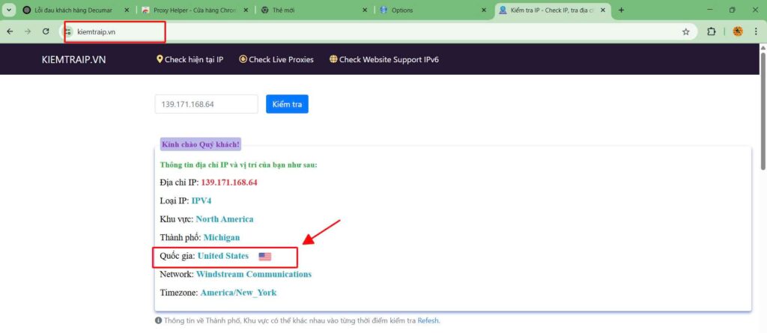Switch to the Thẻ mới tab
Viewport: 767px width, 333px height.
[x=314, y=10]
